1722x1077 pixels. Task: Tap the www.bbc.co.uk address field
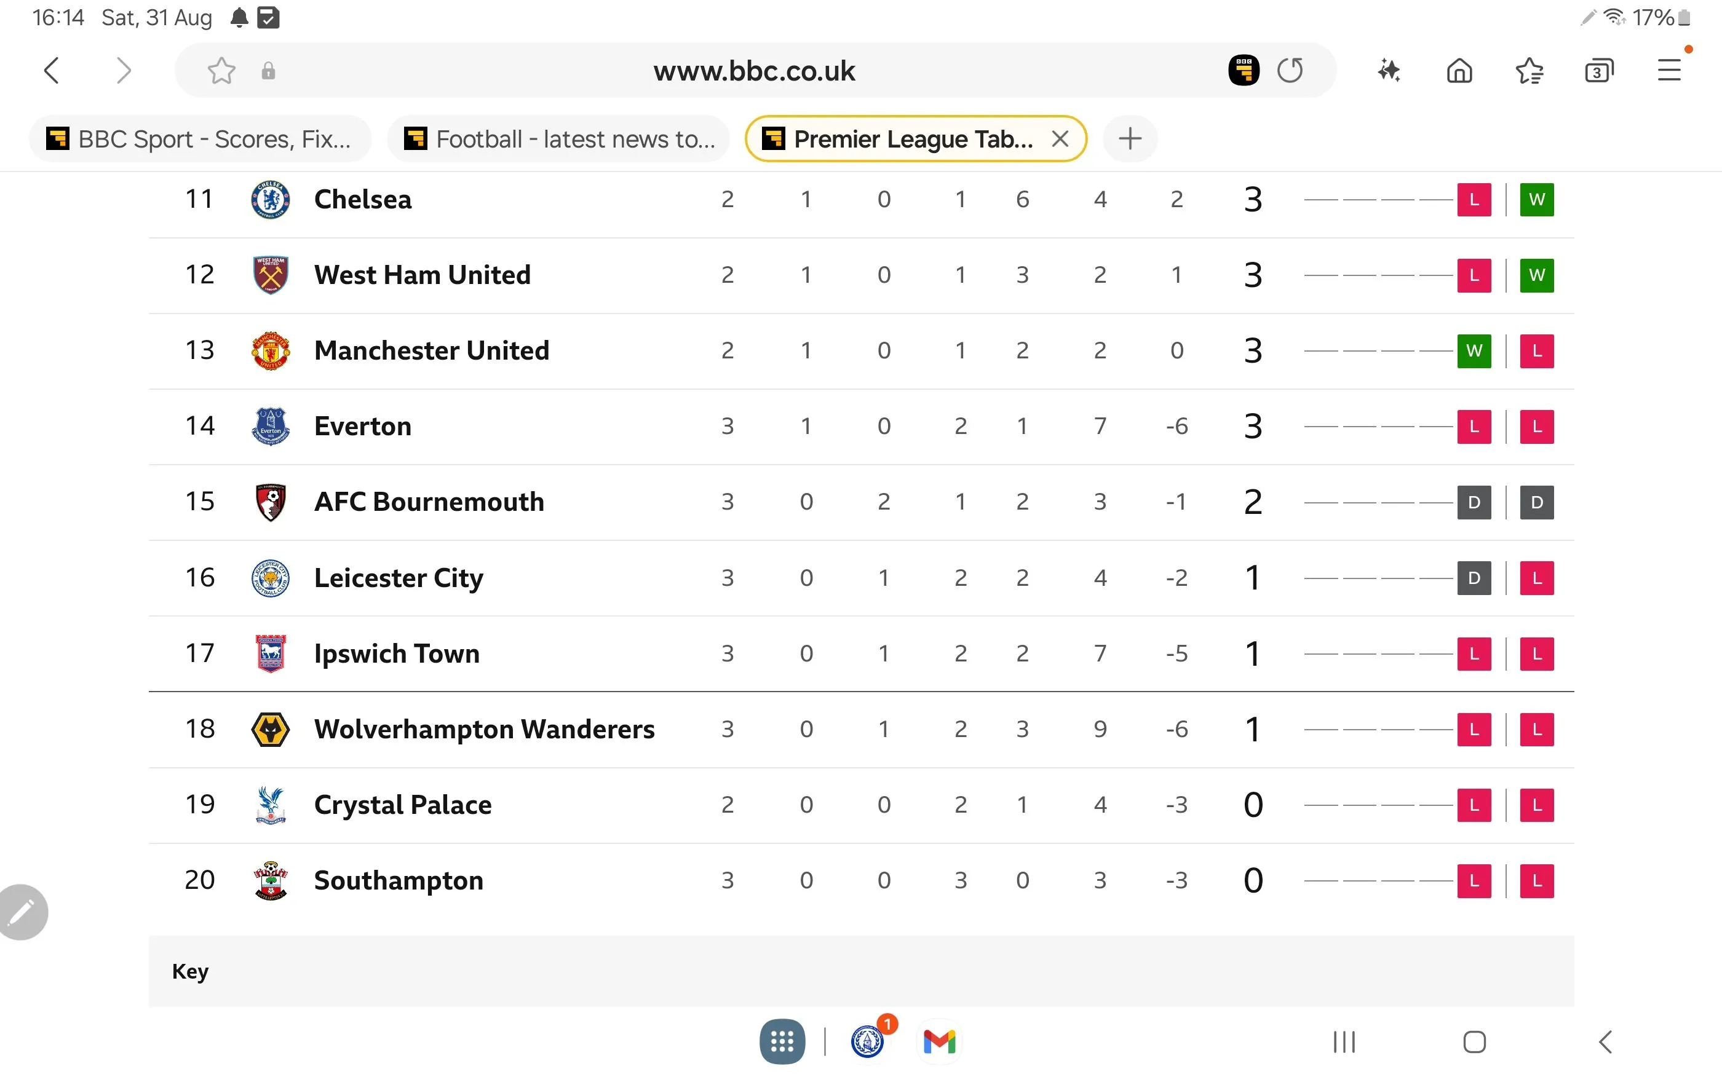coord(754,71)
